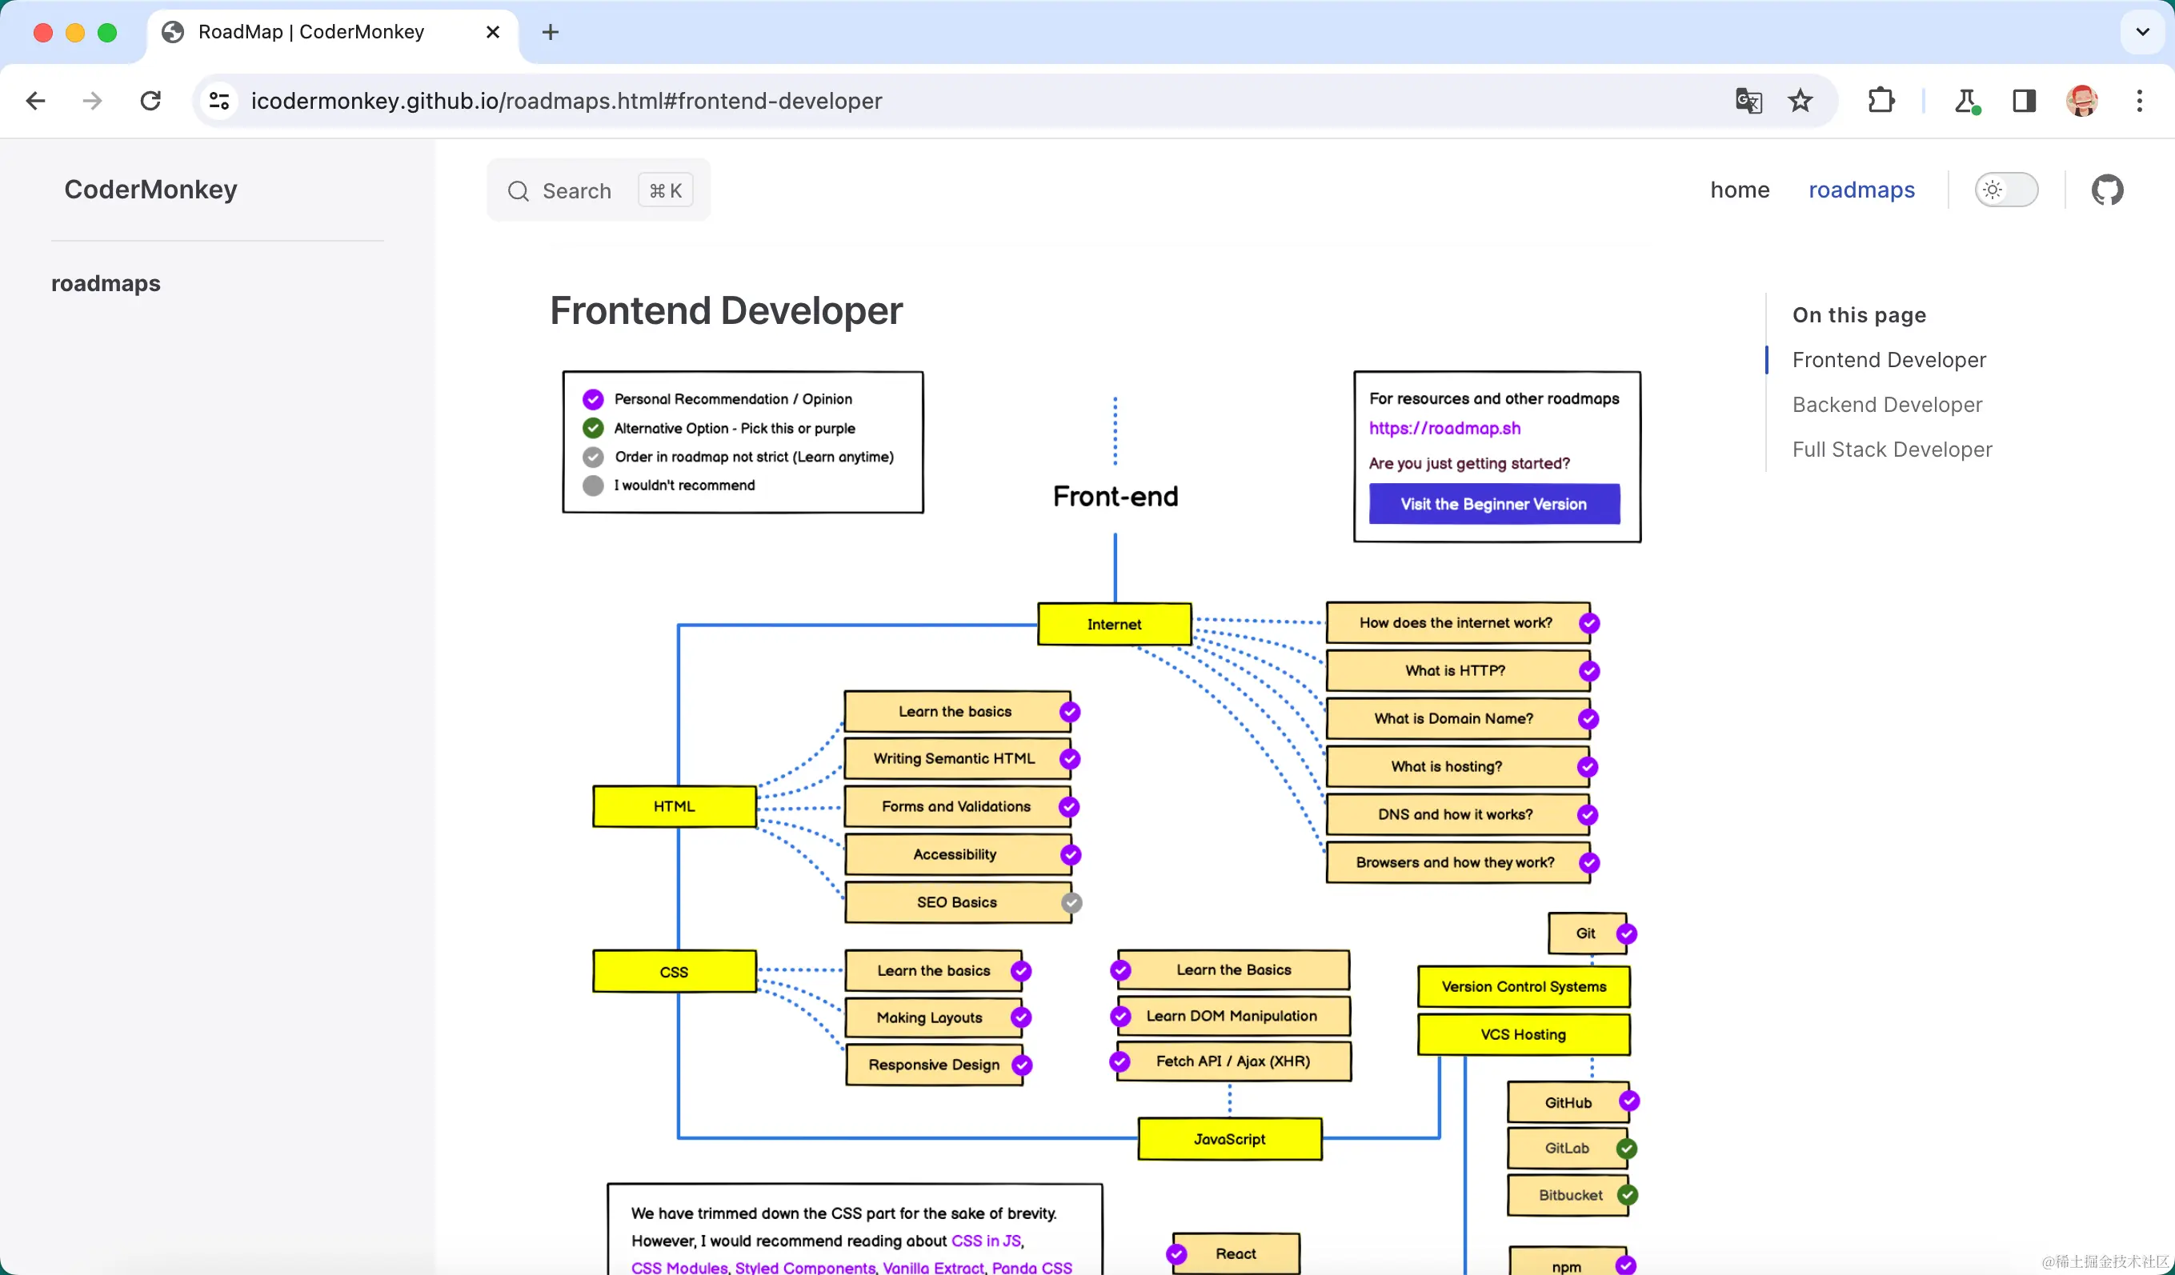Click the purple checkmark beside Git
The image size is (2175, 1275).
point(1627,933)
